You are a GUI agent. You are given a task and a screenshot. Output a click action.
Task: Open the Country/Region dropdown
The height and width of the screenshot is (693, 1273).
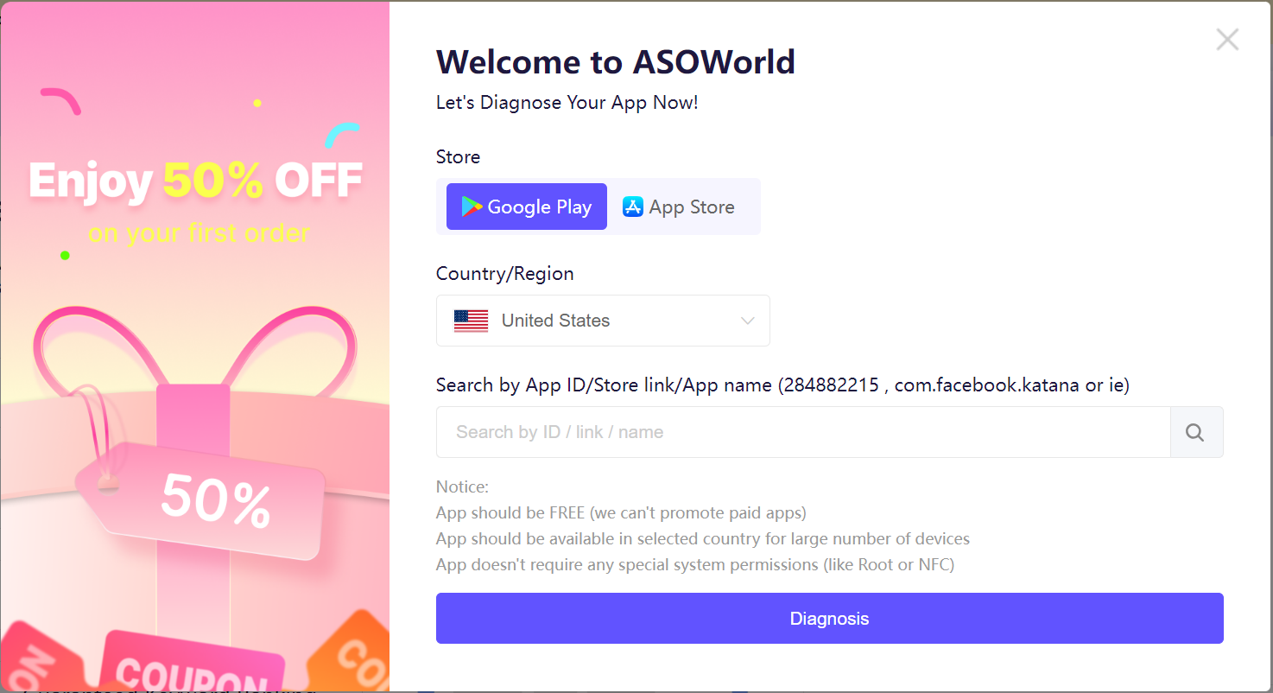[603, 321]
